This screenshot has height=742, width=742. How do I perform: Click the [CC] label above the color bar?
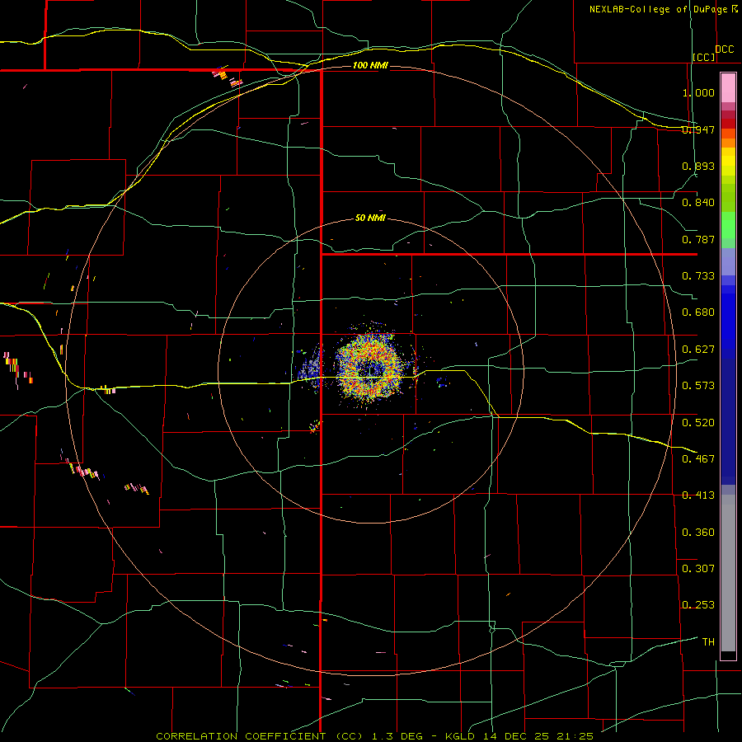click(x=704, y=57)
